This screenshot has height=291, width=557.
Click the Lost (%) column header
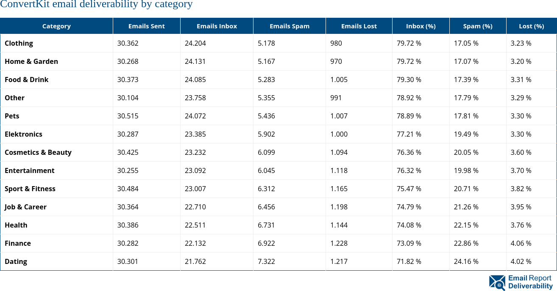click(531, 26)
